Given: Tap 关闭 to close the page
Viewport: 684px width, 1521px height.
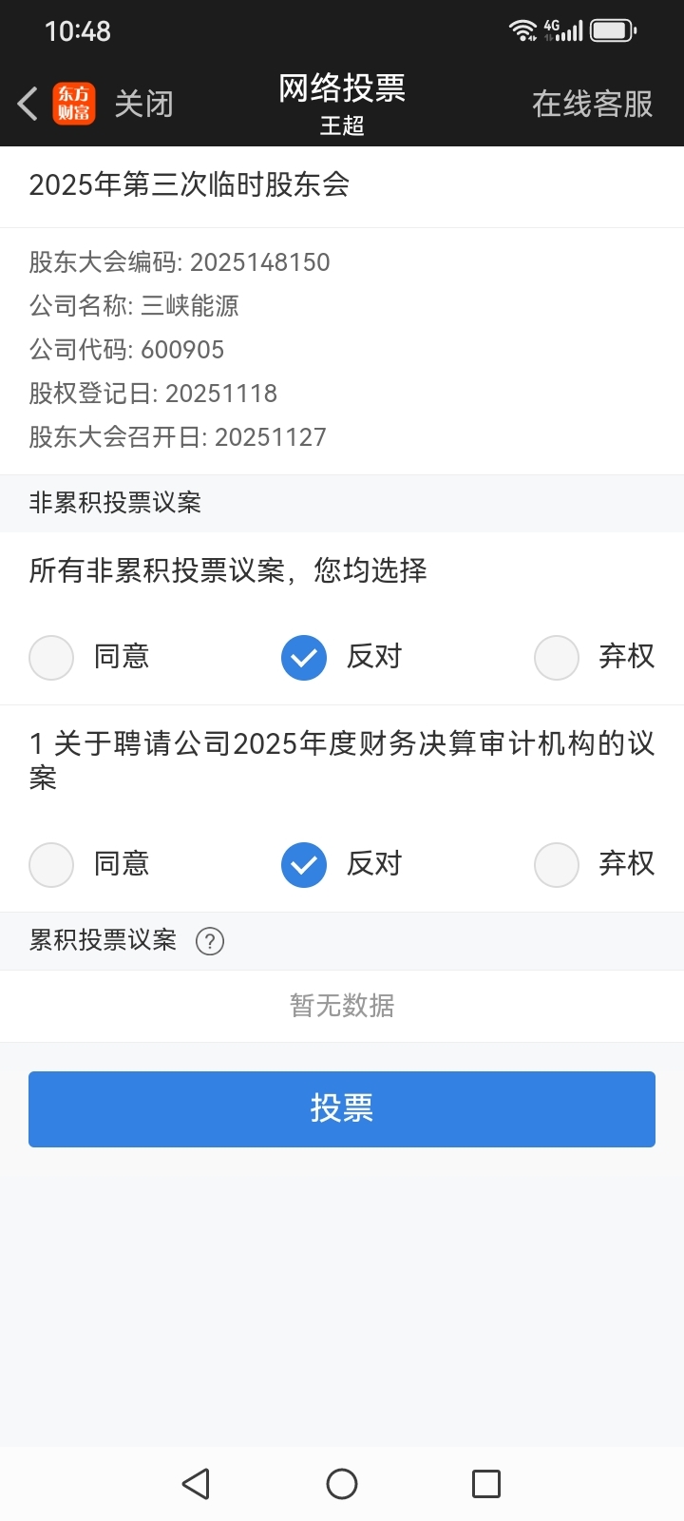Looking at the screenshot, I should point(143,104).
